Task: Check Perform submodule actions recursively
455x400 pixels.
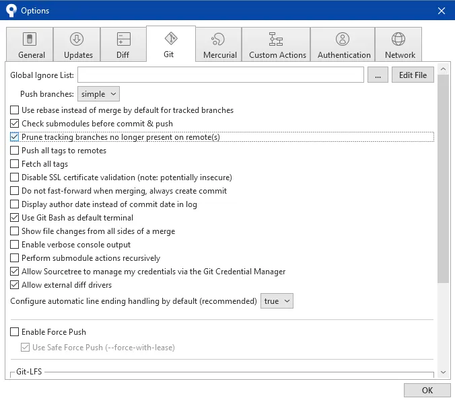Action: click(15, 257)
